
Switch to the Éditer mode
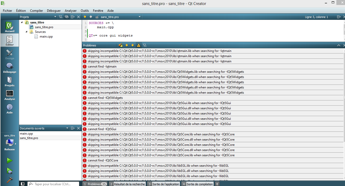[9, 40]
